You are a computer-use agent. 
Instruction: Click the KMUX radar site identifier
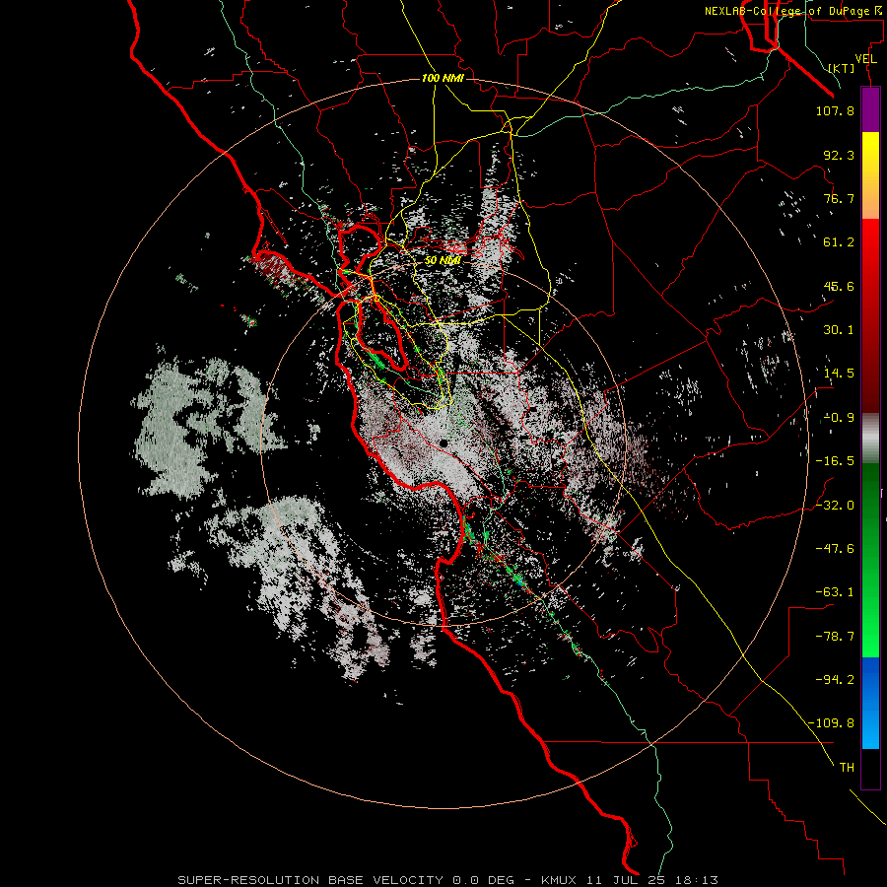pos(560,880)
